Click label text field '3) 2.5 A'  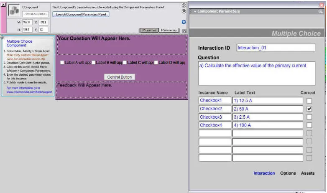coord(268,117)
